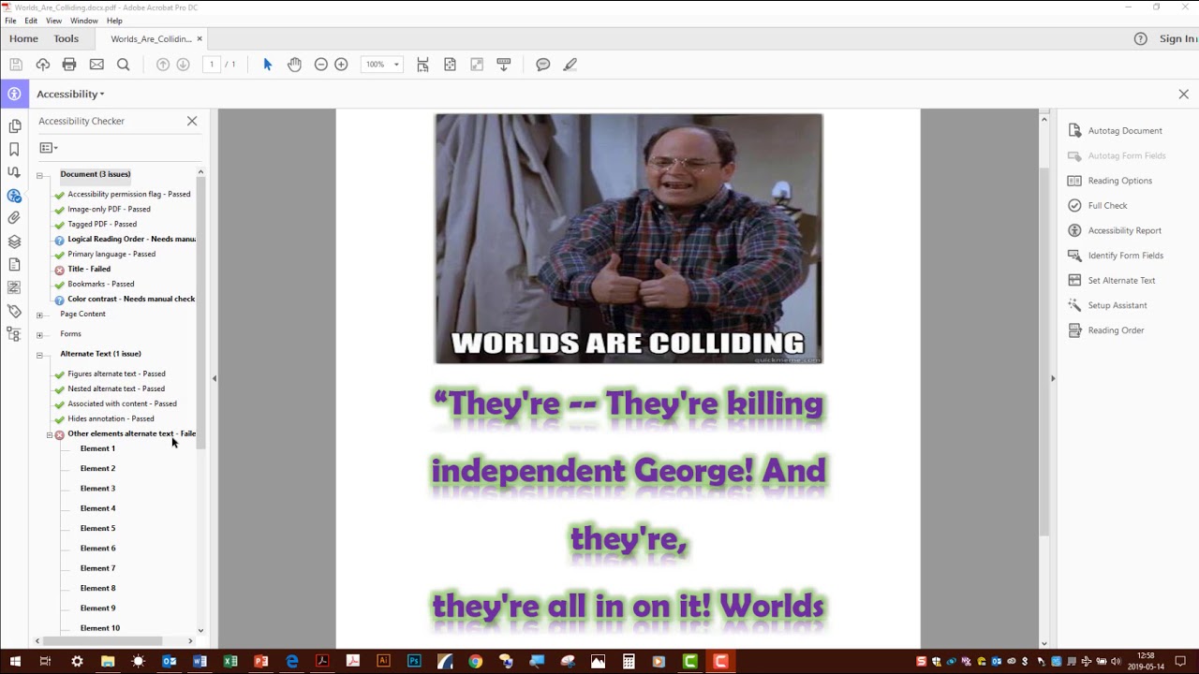Expand the Forms node

click(39, 334)
